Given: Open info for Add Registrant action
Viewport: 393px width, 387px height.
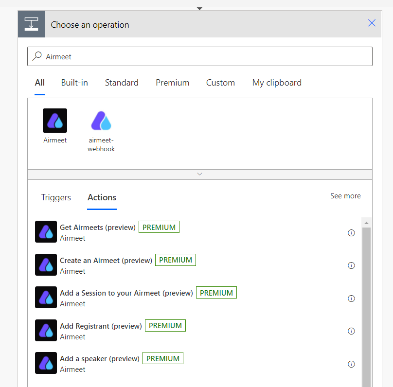Looking at the screenshot, I should tap(351, 331).
